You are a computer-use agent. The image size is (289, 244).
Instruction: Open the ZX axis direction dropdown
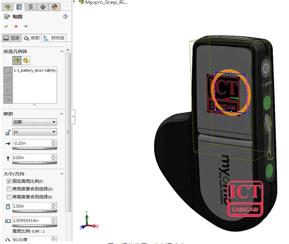click(35, 132)
